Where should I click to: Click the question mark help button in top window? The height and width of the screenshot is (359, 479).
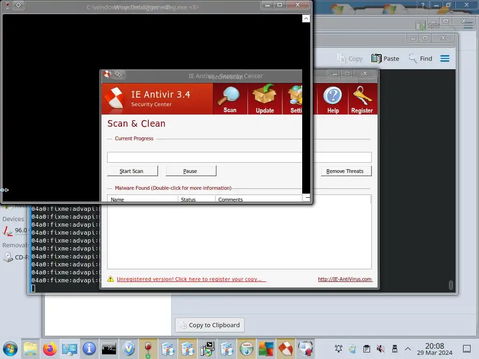click(422, 5)
